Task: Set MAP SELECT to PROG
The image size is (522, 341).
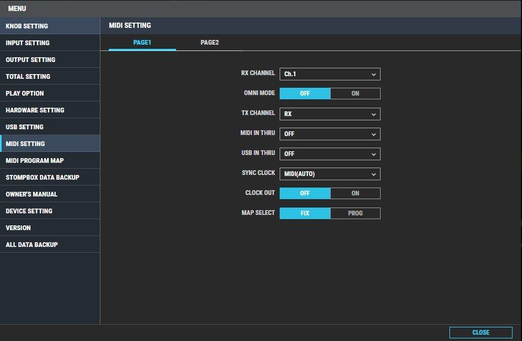Action: (355, 213)
